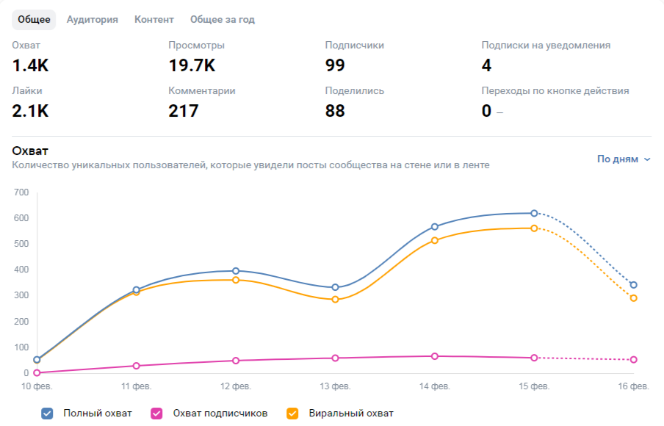Click the Общее tab
This screenshot has width=664, height=426.
point(34,20)
